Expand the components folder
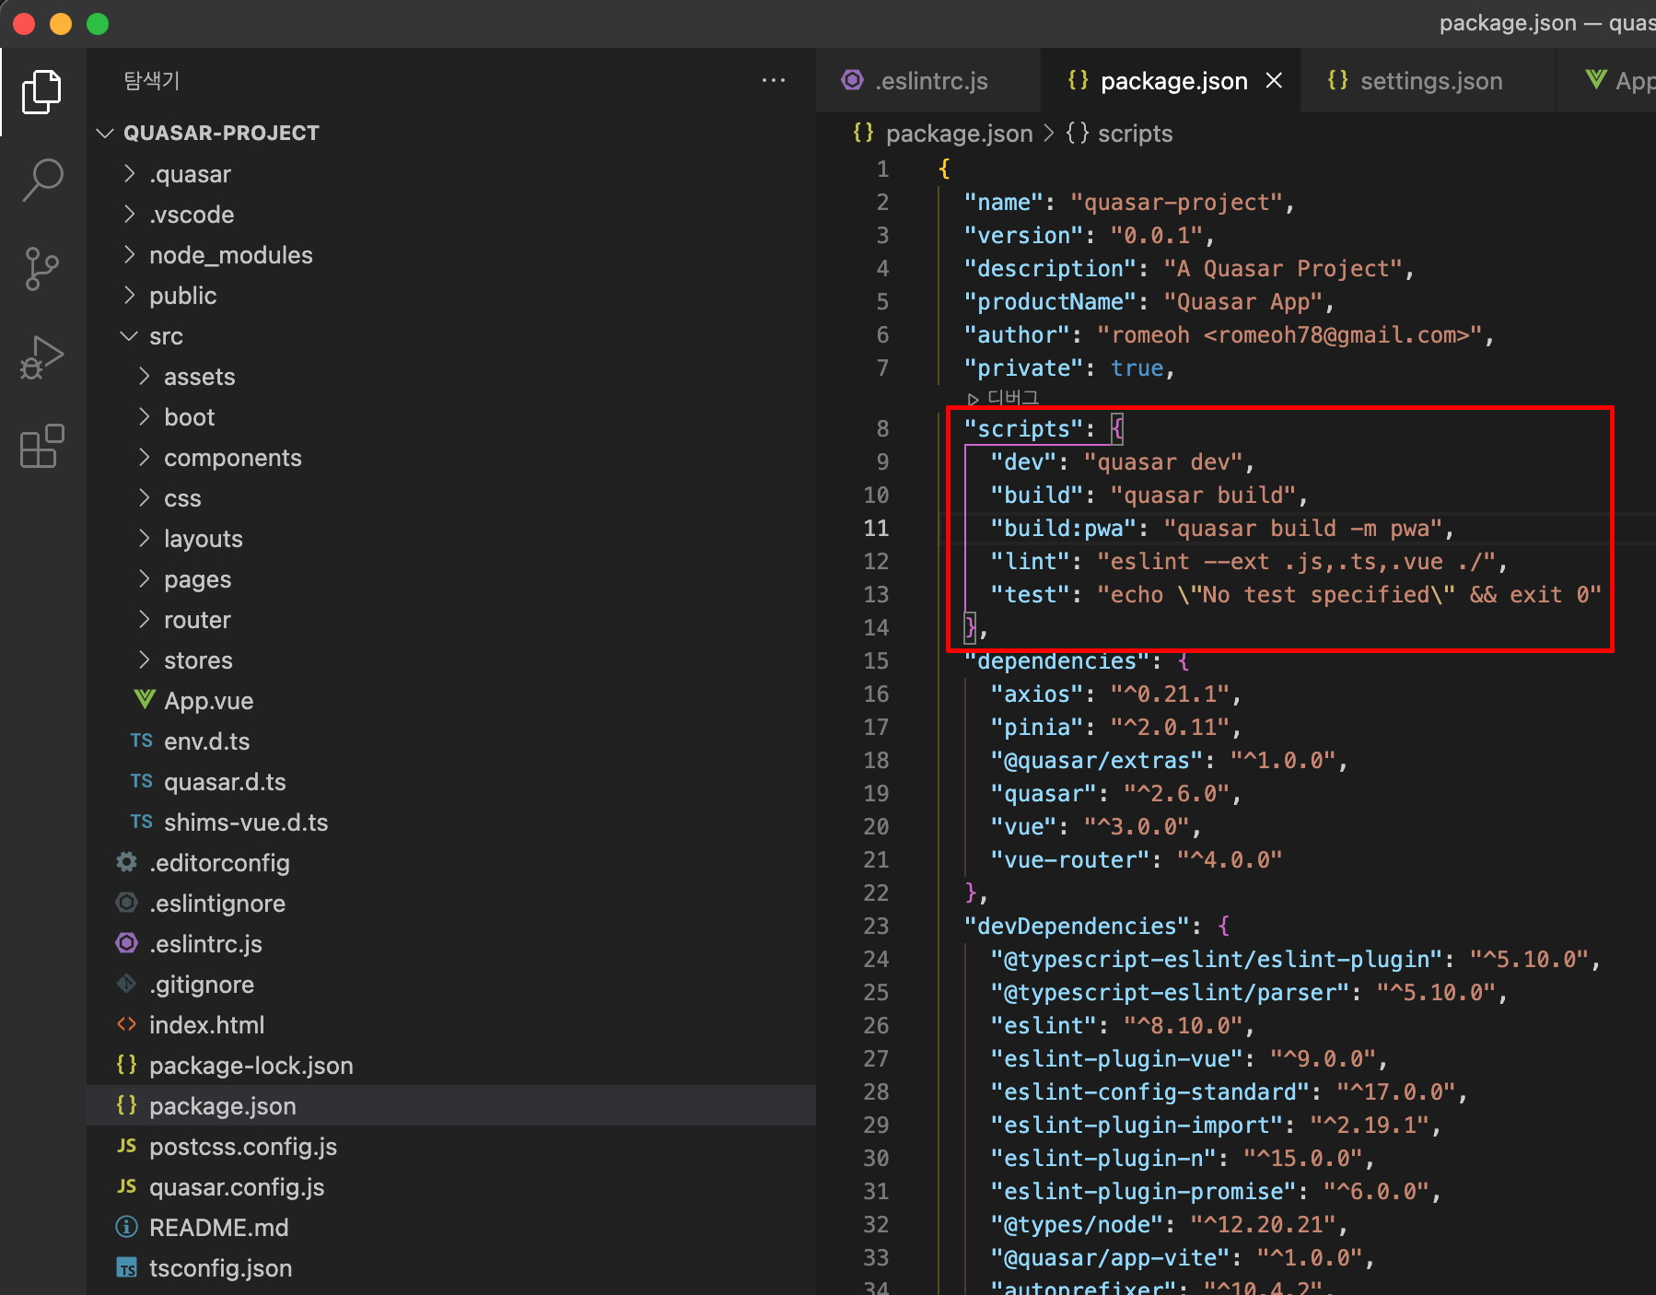Screen dimensions: 1656x1295 click(145, 457)
